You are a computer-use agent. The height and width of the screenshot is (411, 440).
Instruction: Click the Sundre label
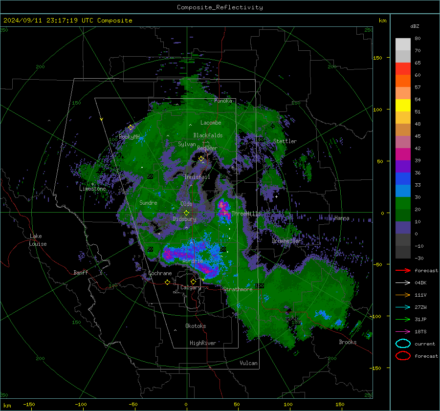coord(148,203)
